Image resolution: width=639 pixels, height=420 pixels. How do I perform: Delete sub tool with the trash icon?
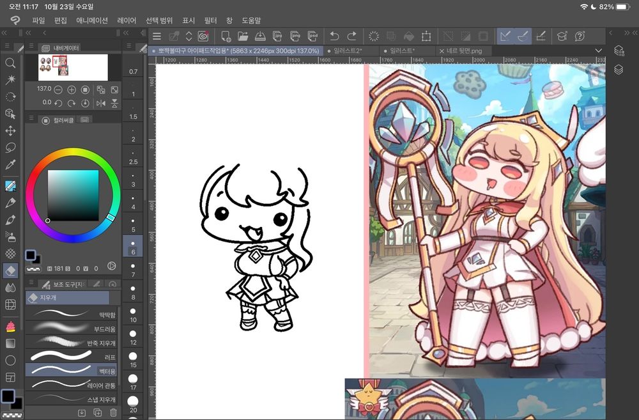[113, 413]
